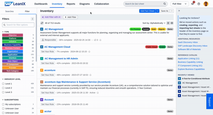Image resolution: width=213 pixels, height=115 pixels.
Task: Click the Responsible role chip on AC Management
Action: pos(49,40)
